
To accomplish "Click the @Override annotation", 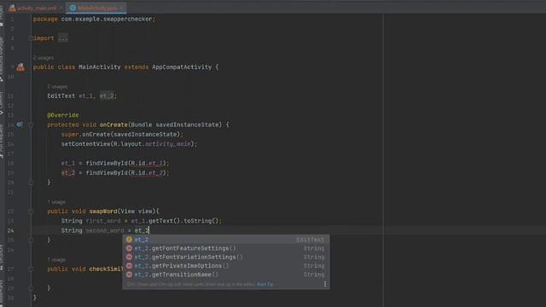I will pos(63,115).
